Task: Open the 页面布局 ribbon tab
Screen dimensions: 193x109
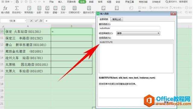Action: (71, 2)
